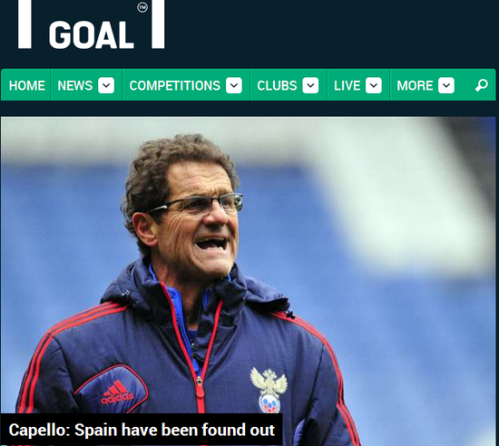Expand the CLUBS dropdown chevron
The image size is (499, 446).
click(x=310, y=85)
